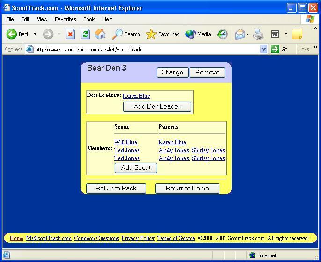This screenshot has width=321, height=262.
Task: Open the Home footer link
Action: 16,238
